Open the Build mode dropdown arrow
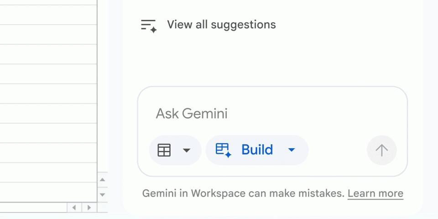Viewport: 438px width, 219px height. pos(292,150)
